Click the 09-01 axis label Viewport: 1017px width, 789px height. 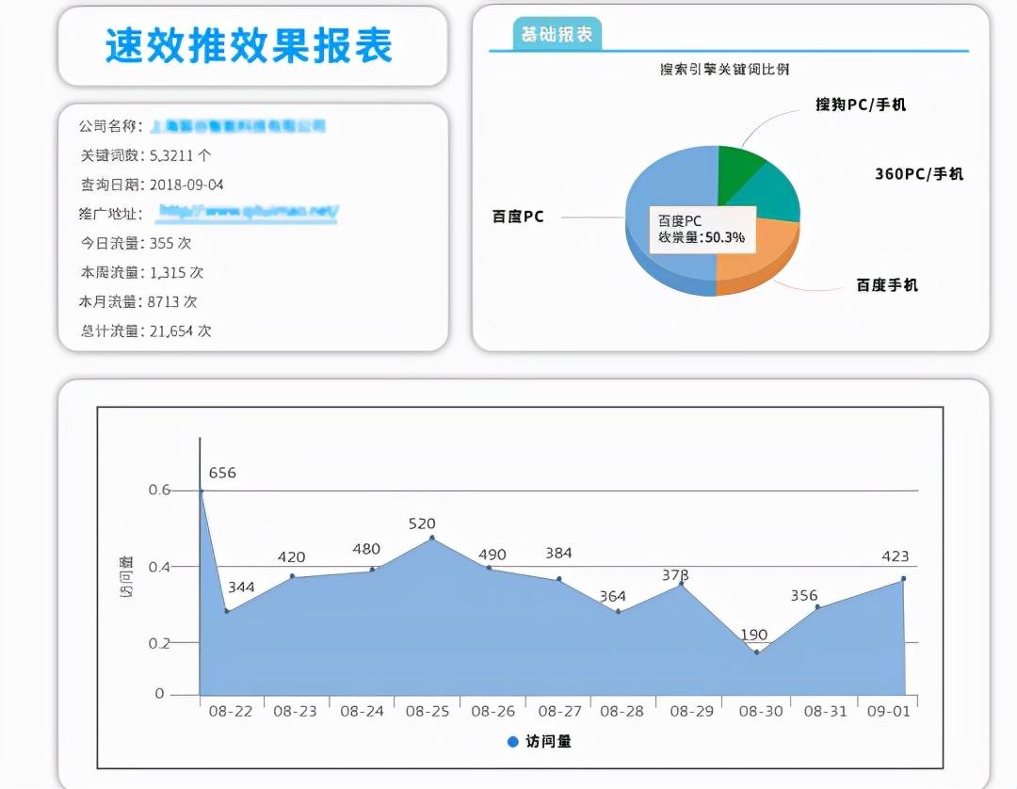[889, 711]
